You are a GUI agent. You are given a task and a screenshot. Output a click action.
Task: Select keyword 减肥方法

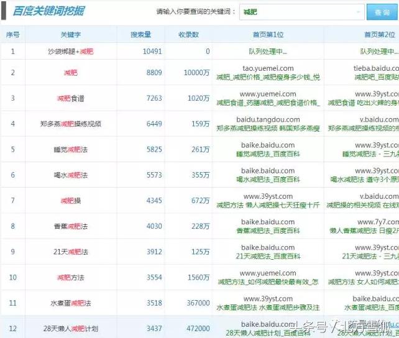pos(71,278)
